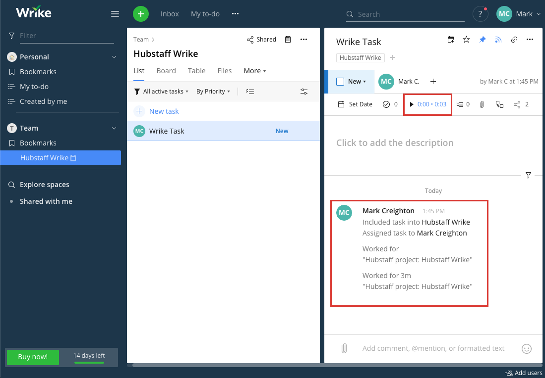Open the Mark user dropdown
Screen dimensions: 545x378
(x=528, y=14)
